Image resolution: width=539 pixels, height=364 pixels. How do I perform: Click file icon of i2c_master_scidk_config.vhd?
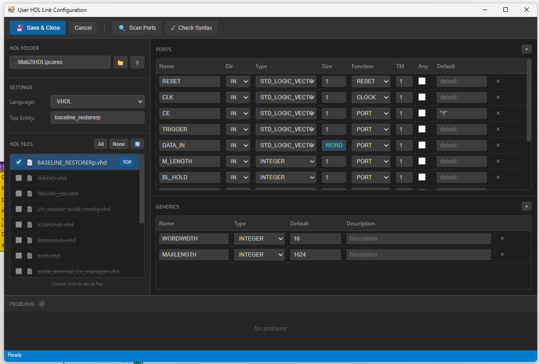tap(30, 209)
